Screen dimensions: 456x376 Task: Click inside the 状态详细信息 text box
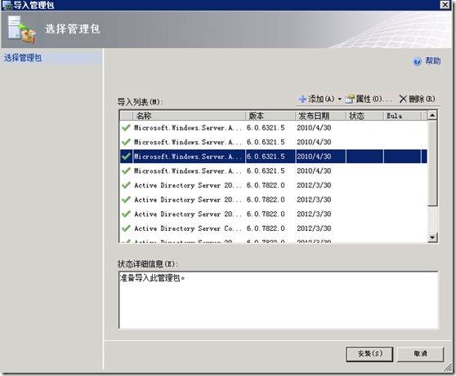tap(279, 300)
